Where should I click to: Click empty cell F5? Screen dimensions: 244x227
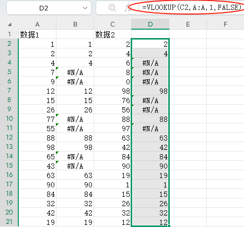(x=225, y=72)
